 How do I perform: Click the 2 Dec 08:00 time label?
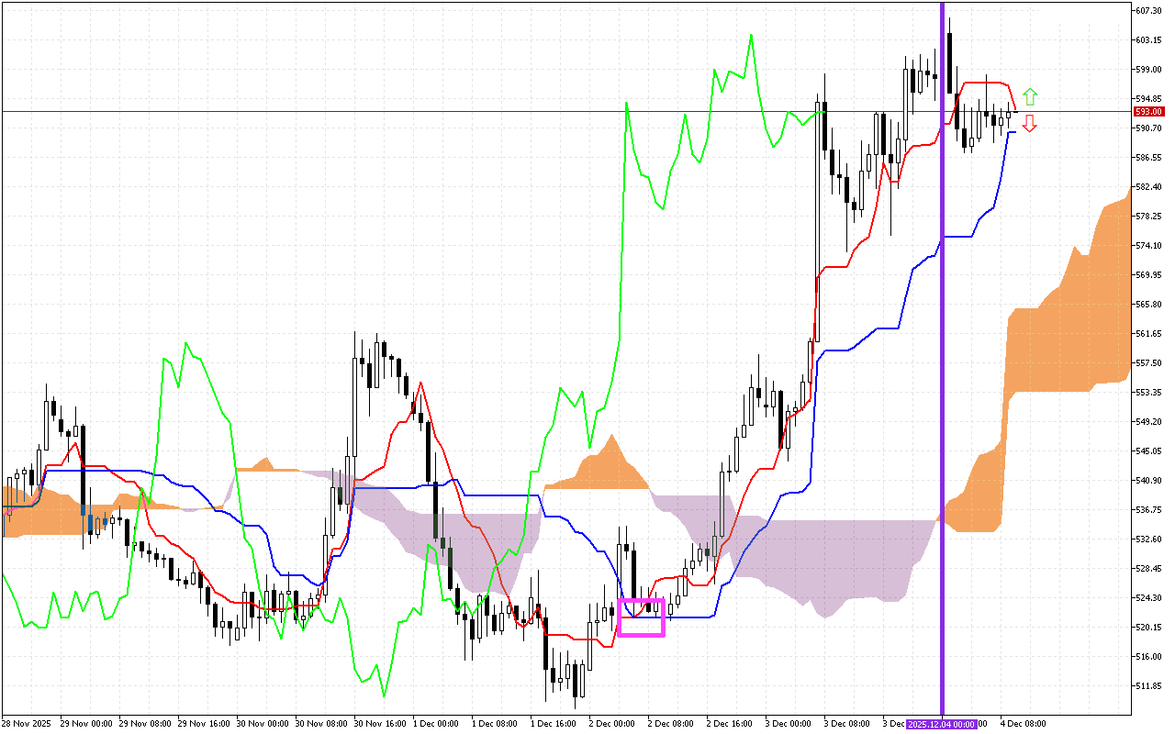coord(671,724)
